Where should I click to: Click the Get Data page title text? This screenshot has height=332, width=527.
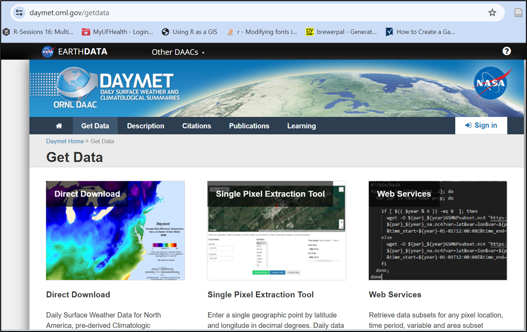click(x=75, y=157)
